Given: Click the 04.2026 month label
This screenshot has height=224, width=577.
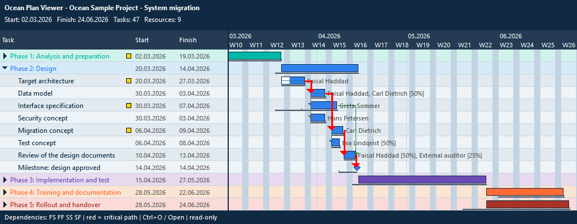Looking at the screenshot, I should point(329,37).
